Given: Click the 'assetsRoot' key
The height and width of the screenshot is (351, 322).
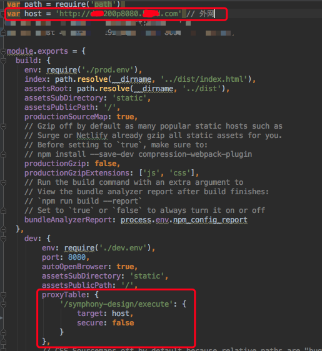Looking at the screenshot, I should point(46,89).
